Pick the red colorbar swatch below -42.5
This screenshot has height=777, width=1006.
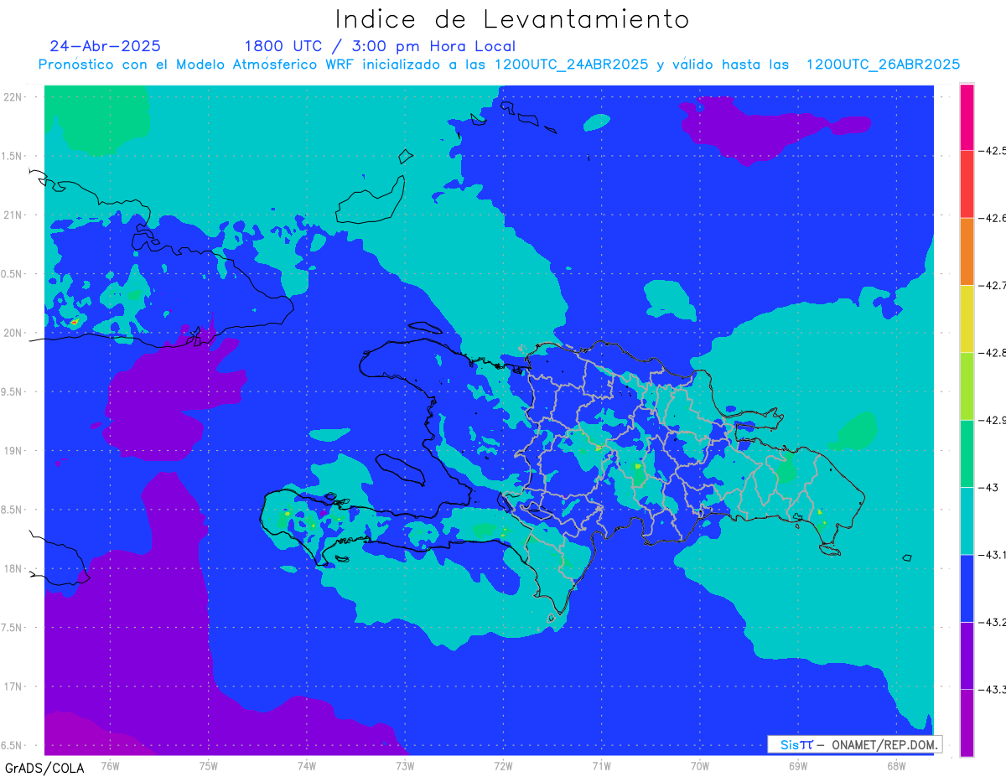[x=967, y=184]
